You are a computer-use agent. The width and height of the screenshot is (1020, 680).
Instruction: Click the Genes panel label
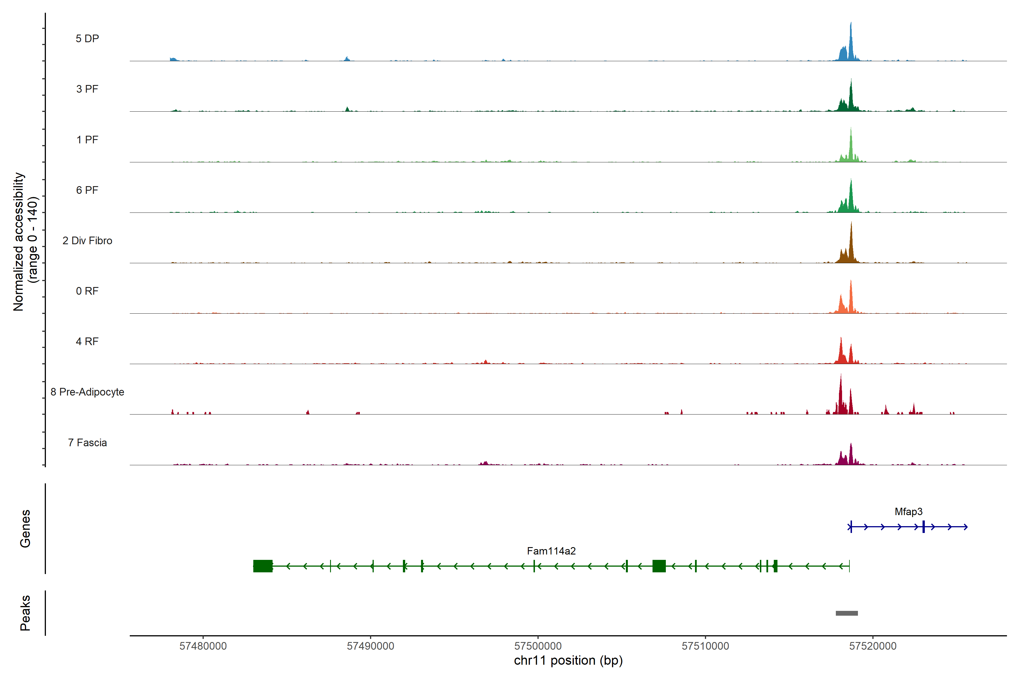coord(25,528)
